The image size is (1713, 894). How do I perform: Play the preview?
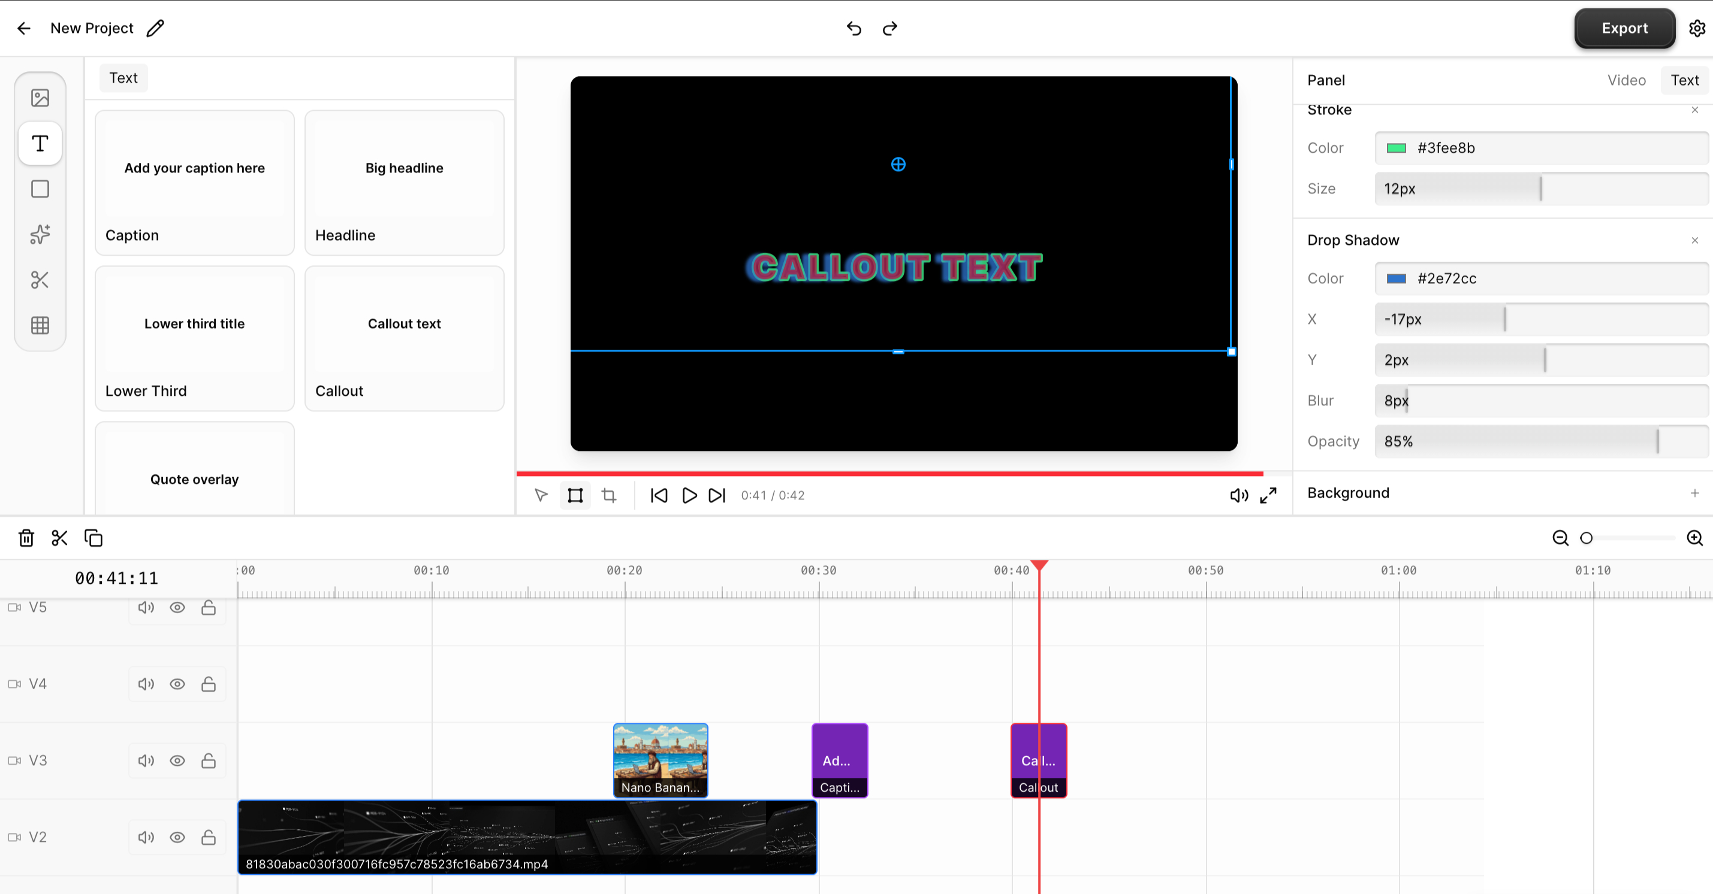coord(689,495)
